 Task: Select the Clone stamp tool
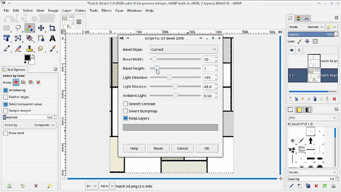(x=30, y=48)
